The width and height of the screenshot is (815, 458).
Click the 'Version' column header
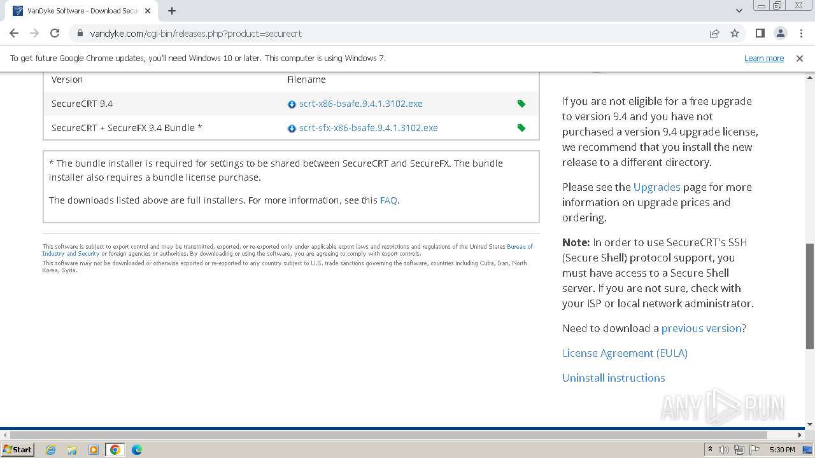(67, 80)
